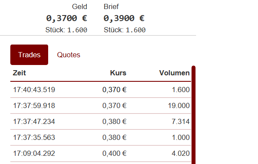Click the Geld price 0,3700 €
The width and height of the screenshot is (258, 164).
(x=67, y=18)
